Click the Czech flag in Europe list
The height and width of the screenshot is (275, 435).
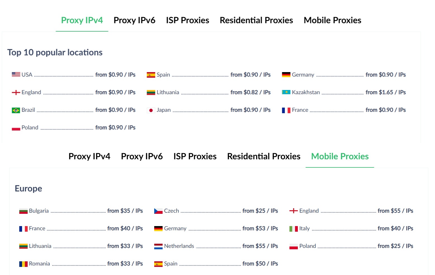[x=158, y=211]
